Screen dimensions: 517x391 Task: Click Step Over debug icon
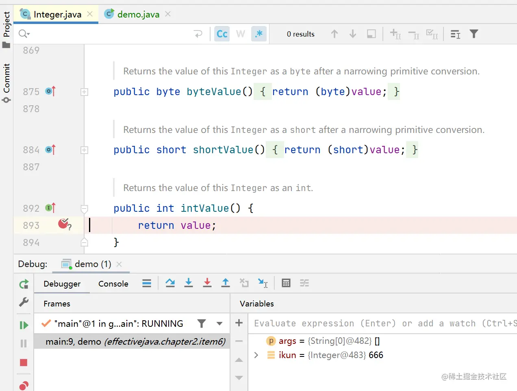(170, 283)
